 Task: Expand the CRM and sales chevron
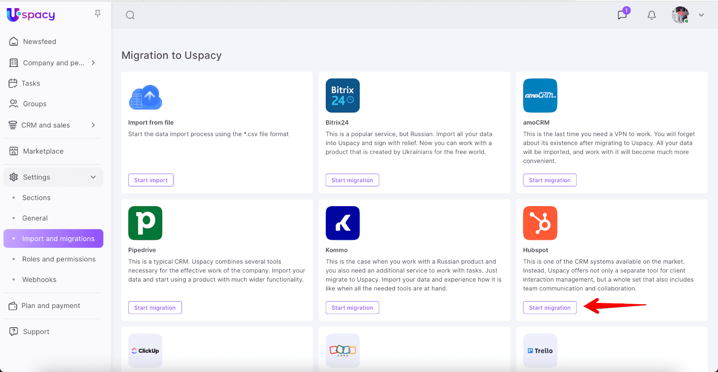point(93,125)
